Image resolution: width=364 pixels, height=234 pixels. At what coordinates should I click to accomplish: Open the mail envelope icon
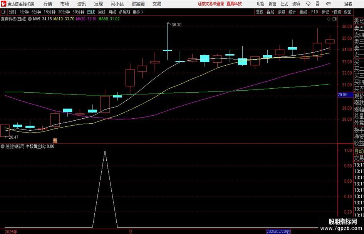tap(328, 4)
